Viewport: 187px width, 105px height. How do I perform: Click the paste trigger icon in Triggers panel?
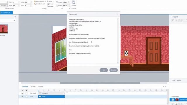(x=183, y=20)
